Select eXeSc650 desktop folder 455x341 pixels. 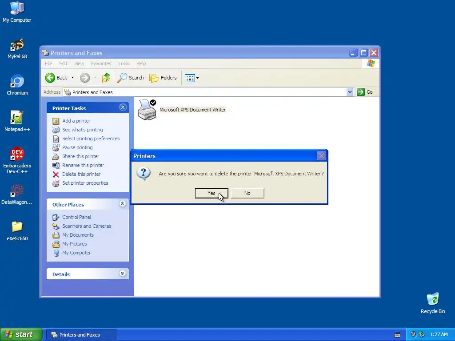tap(17, 231)
